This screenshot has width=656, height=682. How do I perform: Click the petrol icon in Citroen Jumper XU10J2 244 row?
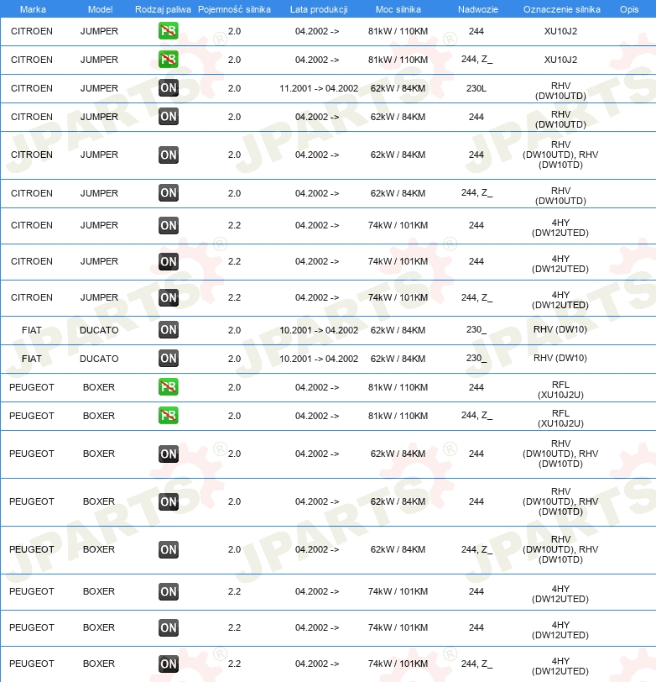(168, 31)
